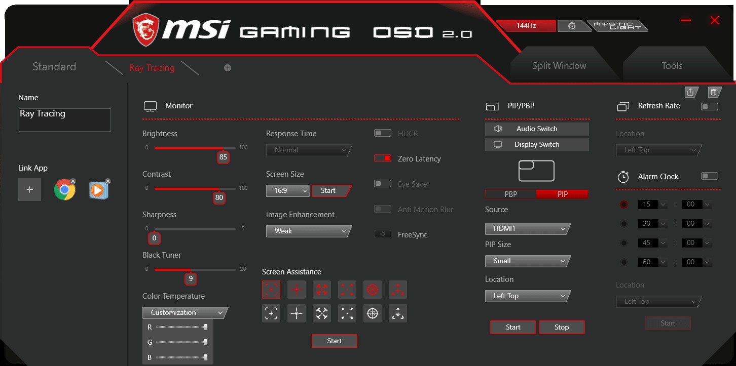Enable the Alarm Clock switch

click(710, 176)
